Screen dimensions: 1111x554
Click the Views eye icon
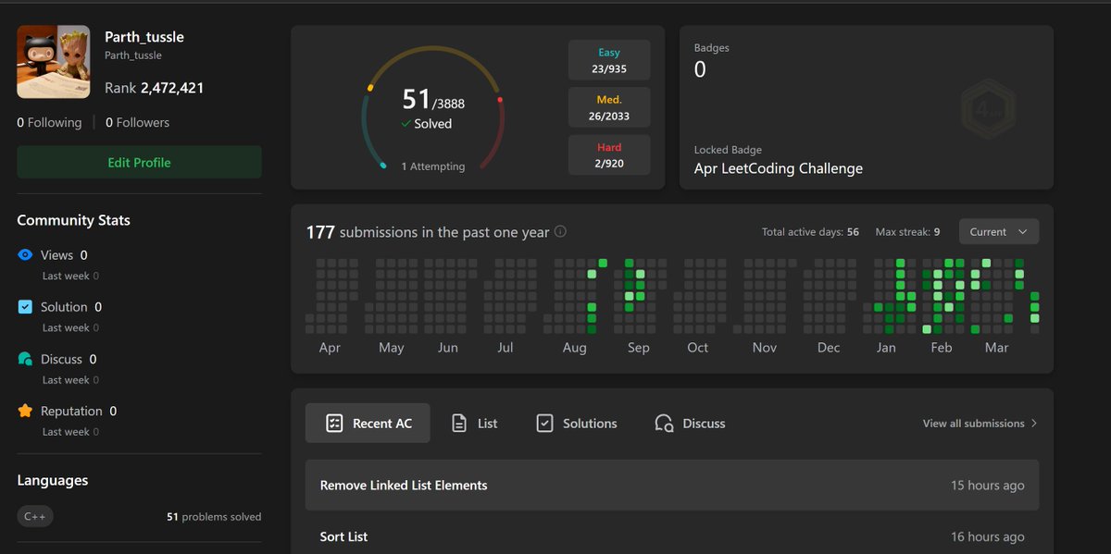click(x=25, y=255)
